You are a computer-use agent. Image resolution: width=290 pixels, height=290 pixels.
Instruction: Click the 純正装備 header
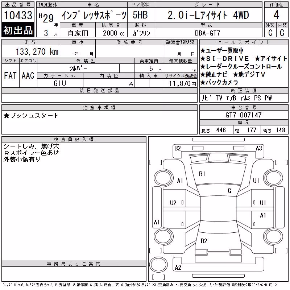coord(244,90)
